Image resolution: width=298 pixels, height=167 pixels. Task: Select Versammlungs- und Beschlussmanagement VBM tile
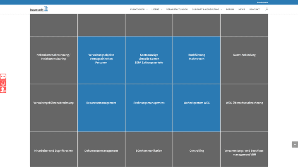245,150
